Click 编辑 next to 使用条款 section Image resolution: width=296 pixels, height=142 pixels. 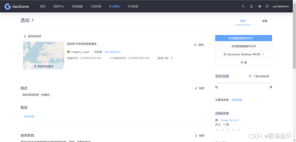point(199,135)
